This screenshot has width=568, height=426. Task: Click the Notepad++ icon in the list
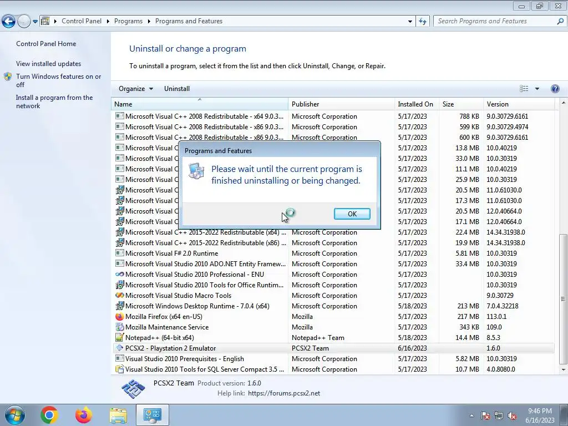tap(120, 337)
